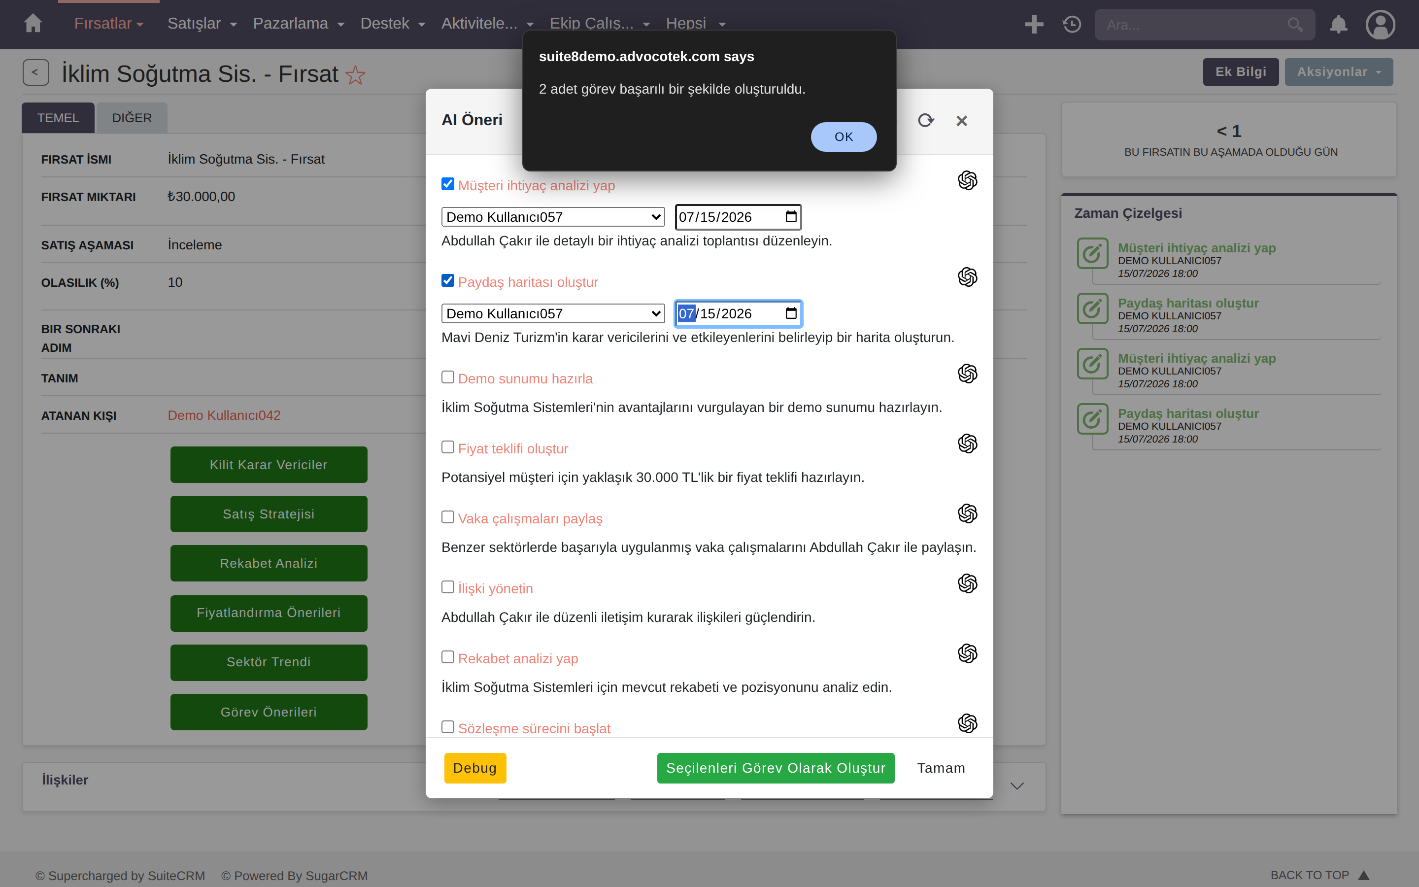
Task: Click the search magnifier icon
Action: tap(1295, 25)
